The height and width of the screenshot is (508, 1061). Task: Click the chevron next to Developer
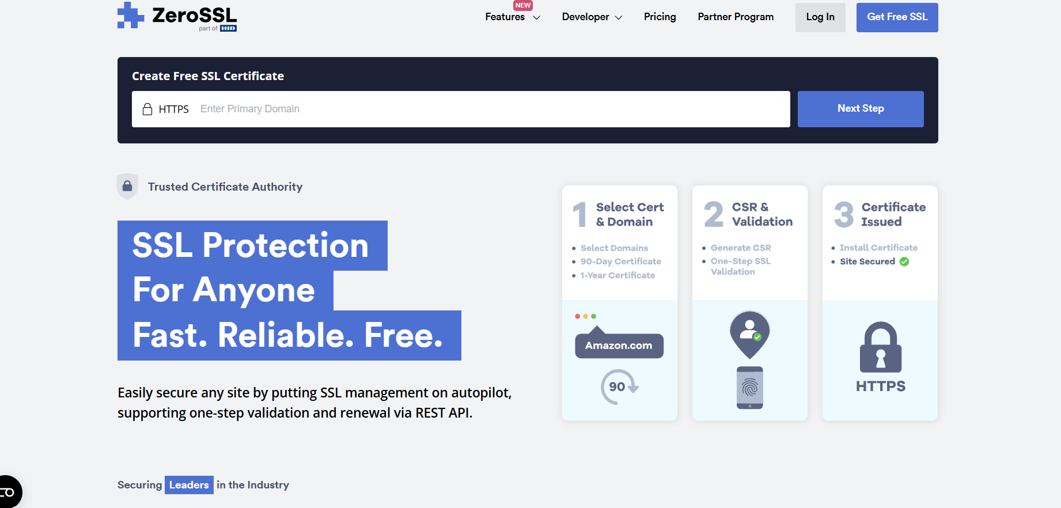click(619, 18)
